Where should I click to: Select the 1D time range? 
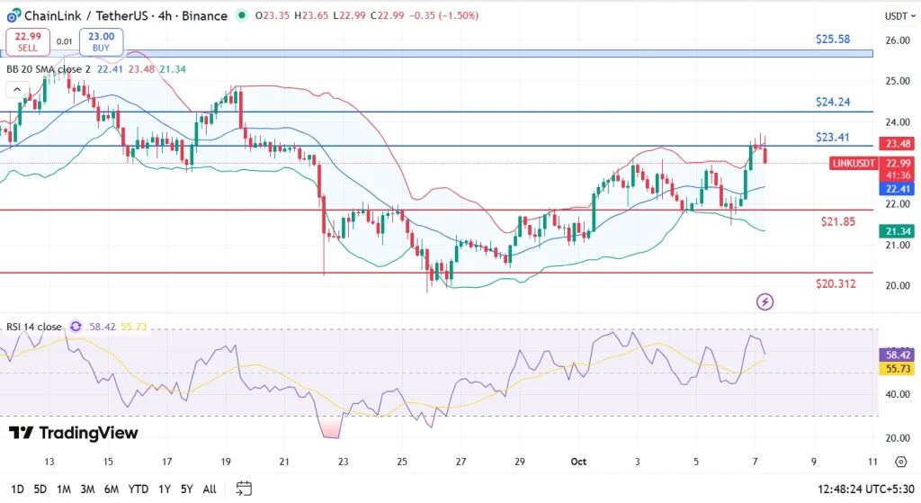click(x=15, y=489)
